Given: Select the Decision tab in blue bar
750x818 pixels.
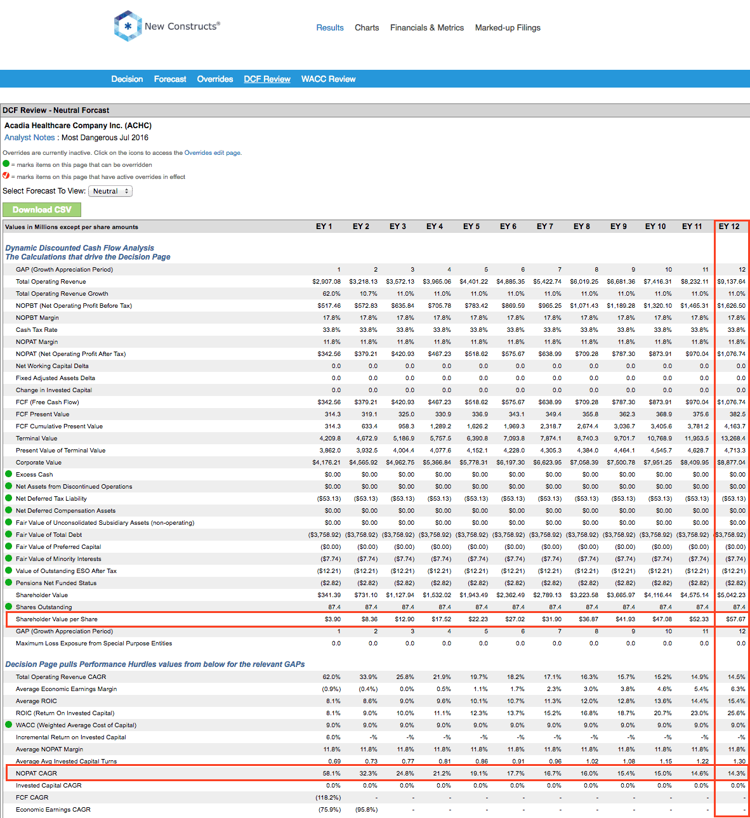Looking at the screenshot, I should coord(127,79).
